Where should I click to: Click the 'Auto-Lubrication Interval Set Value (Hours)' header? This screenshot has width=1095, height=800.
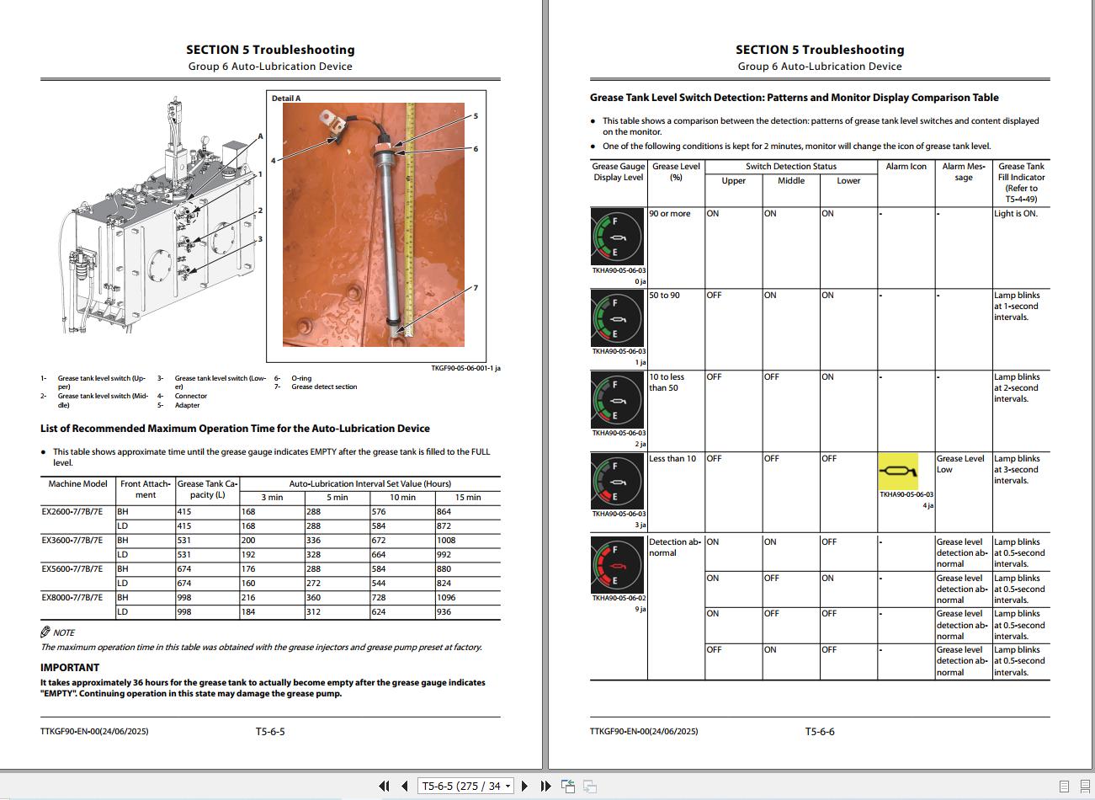[370, 484]
